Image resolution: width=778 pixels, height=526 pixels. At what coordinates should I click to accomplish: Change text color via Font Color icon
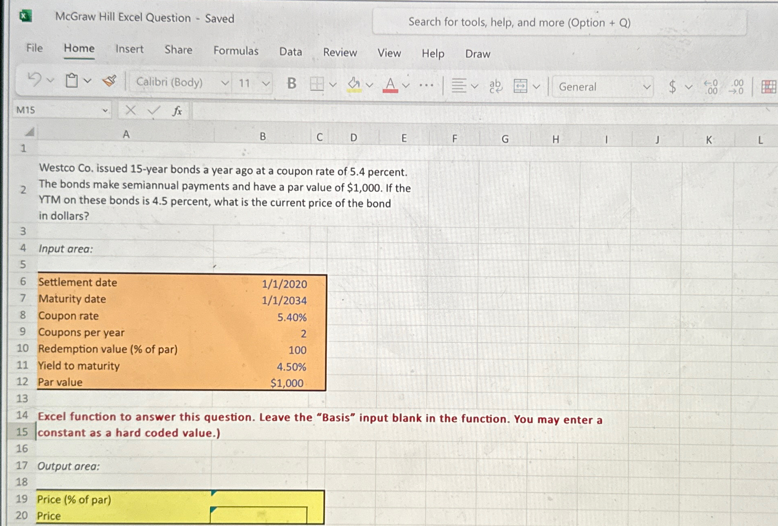390,84
